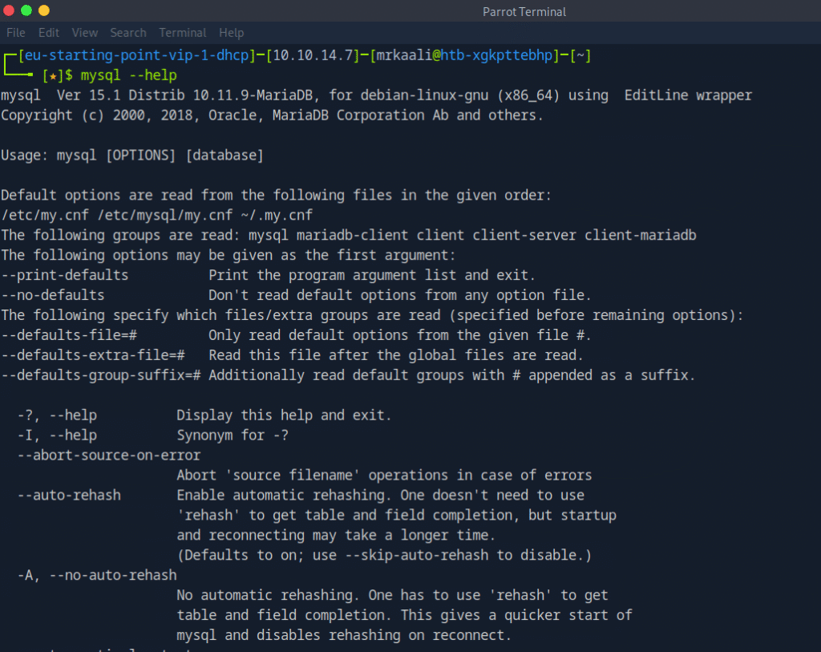Viewport: 821px width, 652px height.
Task: Click the 10.10.14.7 IP address in prompt
Action: pos(313,55)
